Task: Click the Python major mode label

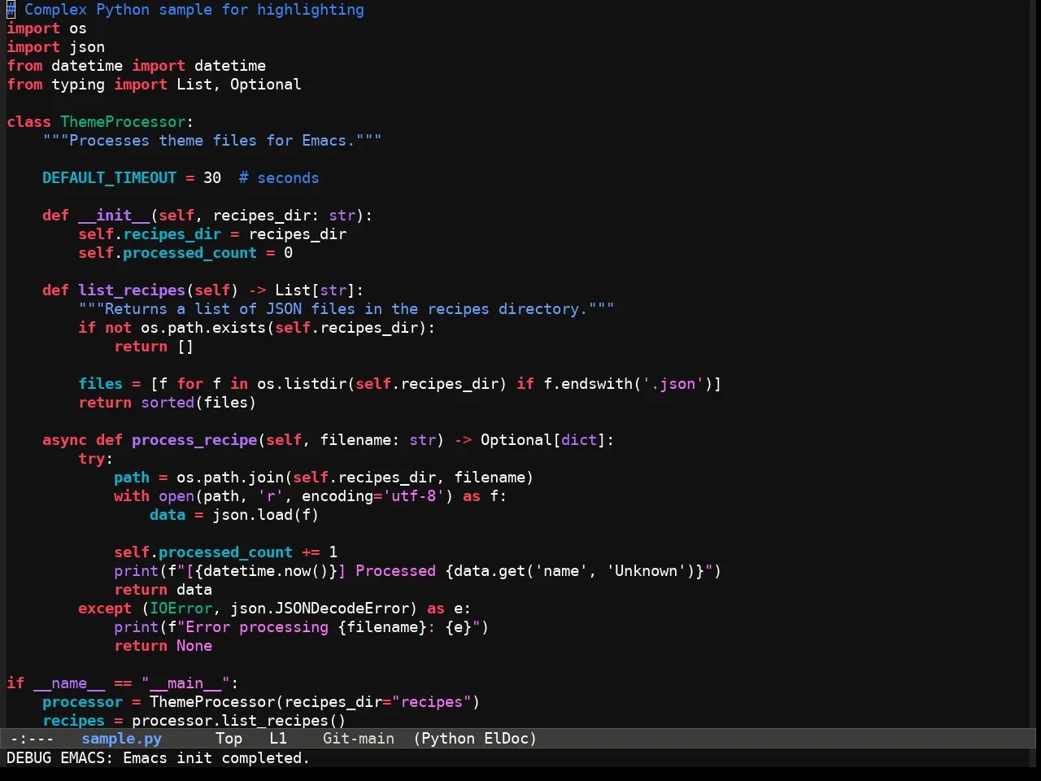Action: 448,739
